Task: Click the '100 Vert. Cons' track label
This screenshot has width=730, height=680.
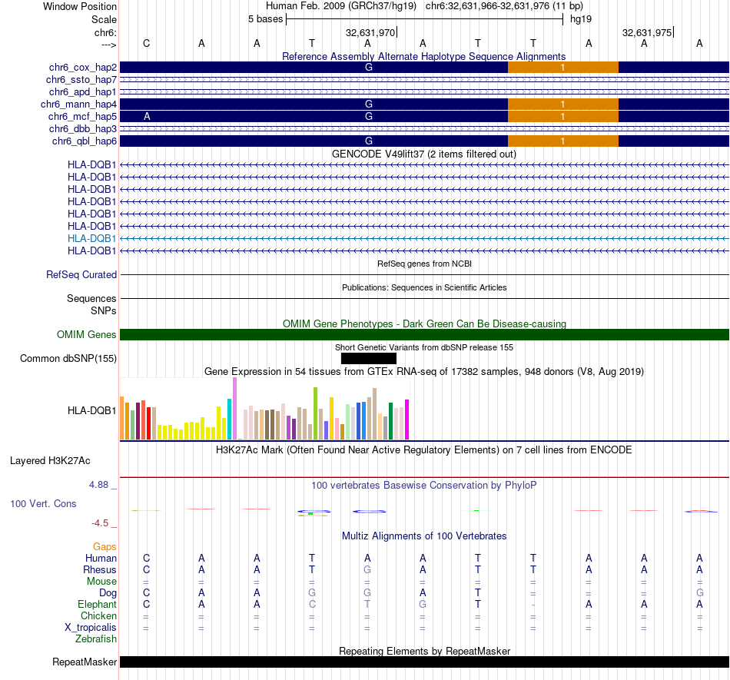Action: click(x=43, y=503)
